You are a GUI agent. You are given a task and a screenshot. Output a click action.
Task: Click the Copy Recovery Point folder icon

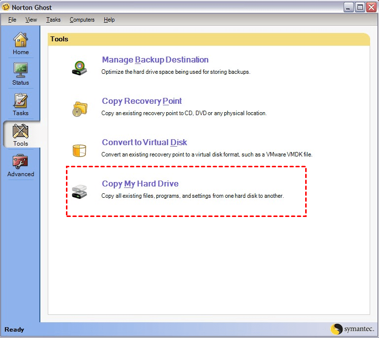80,109
